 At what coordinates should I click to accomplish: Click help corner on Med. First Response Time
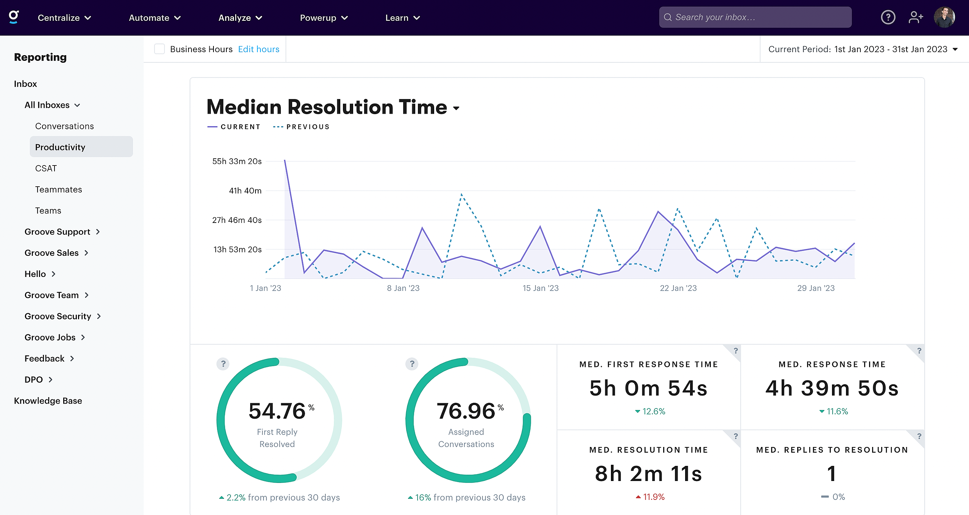tap(735, 351)
